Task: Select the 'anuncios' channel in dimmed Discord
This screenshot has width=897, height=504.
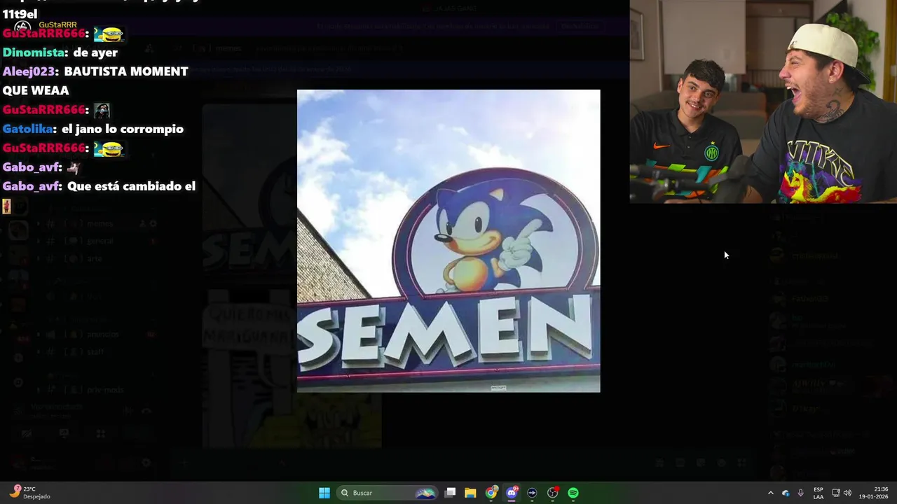Action: coord(102,335)
